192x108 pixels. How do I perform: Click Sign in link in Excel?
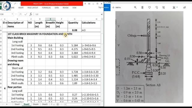(101, 7)
